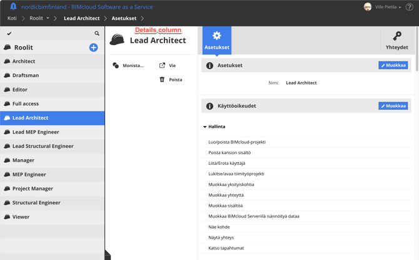Click Muokkaa button in Käyttöoikeudet section

pos(393,106)
